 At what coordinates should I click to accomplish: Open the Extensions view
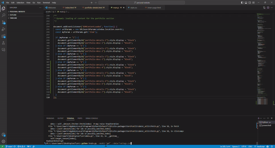click(3, 36)
